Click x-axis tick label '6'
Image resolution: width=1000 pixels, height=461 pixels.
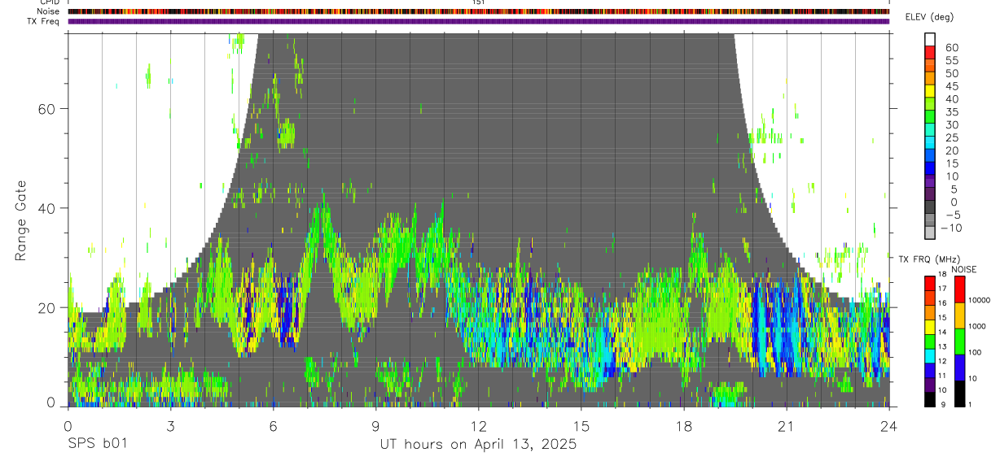click(273, 426)
